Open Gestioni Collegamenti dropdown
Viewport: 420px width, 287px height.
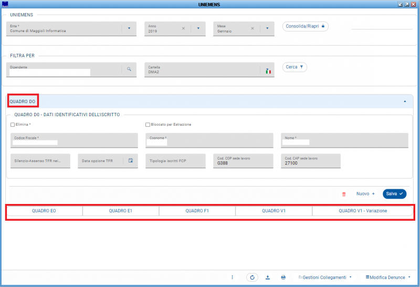point(325,278)
